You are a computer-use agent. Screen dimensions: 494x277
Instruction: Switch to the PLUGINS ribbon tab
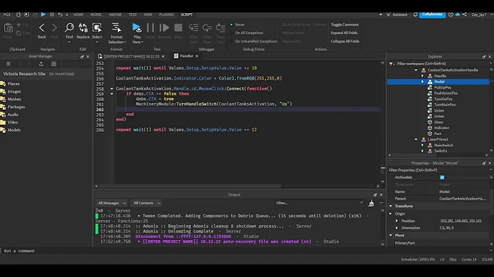tap(166, 14)
